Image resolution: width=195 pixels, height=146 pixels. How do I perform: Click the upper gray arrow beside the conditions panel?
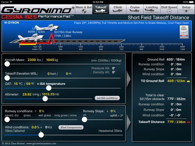pyautogui.click(x=129, y=79)
